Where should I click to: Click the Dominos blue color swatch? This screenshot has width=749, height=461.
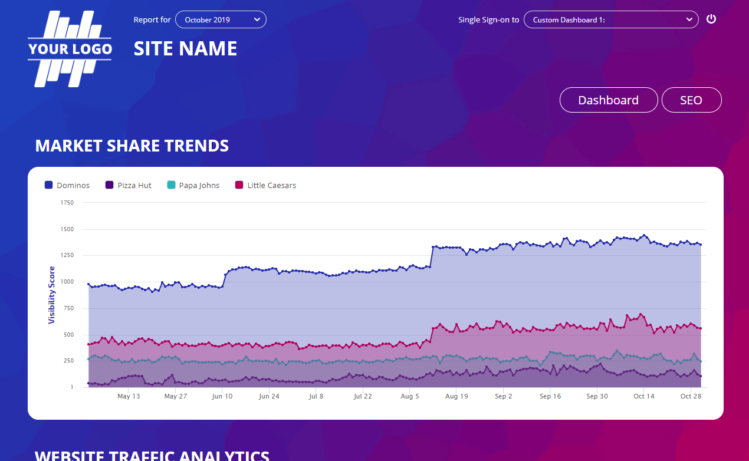(x=49, y=185)
